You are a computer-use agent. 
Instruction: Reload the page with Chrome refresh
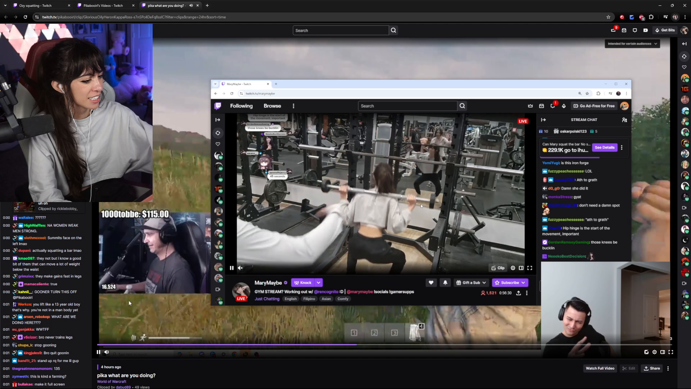coord(25,17)
